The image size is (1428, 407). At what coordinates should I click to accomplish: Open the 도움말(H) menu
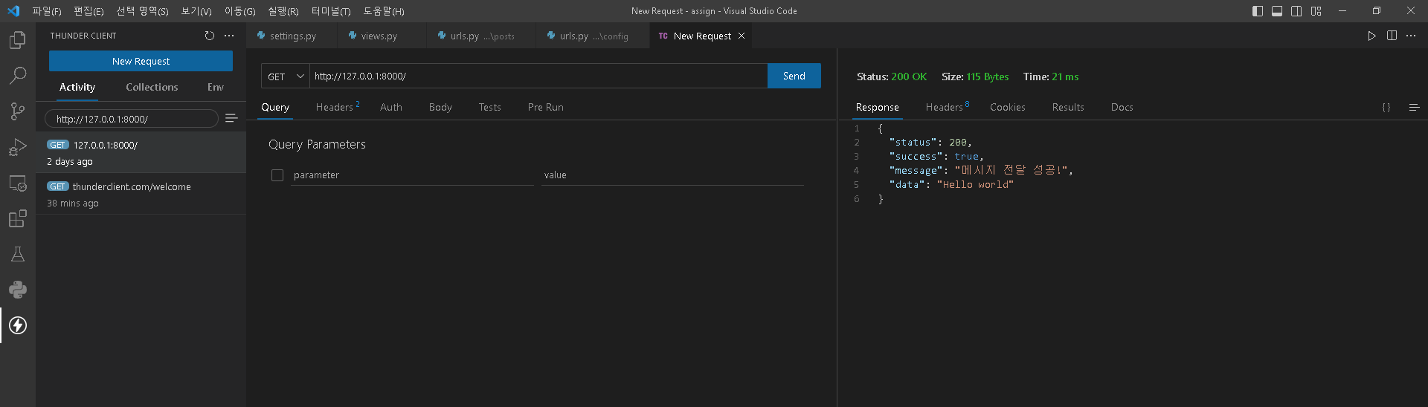pyautogui.click(x=384, y=11)
